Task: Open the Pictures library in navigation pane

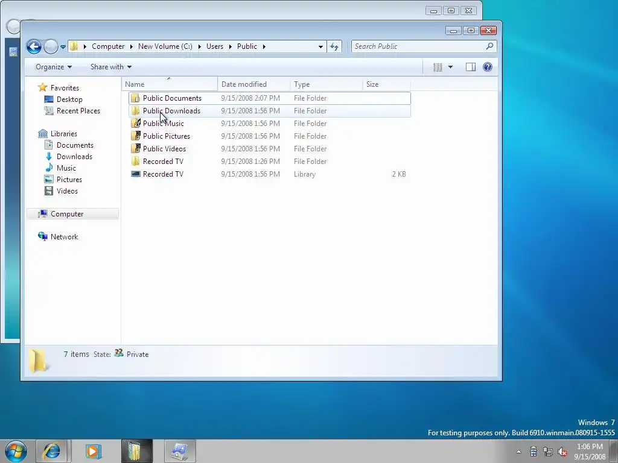Action: [x=69, y=179]
